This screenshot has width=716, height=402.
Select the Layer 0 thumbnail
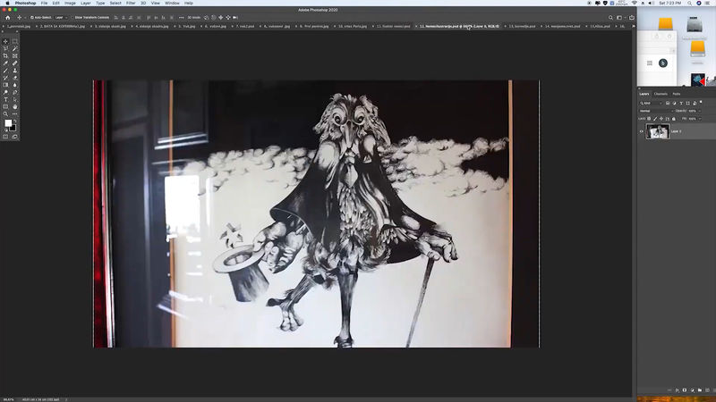pos(658,131)
